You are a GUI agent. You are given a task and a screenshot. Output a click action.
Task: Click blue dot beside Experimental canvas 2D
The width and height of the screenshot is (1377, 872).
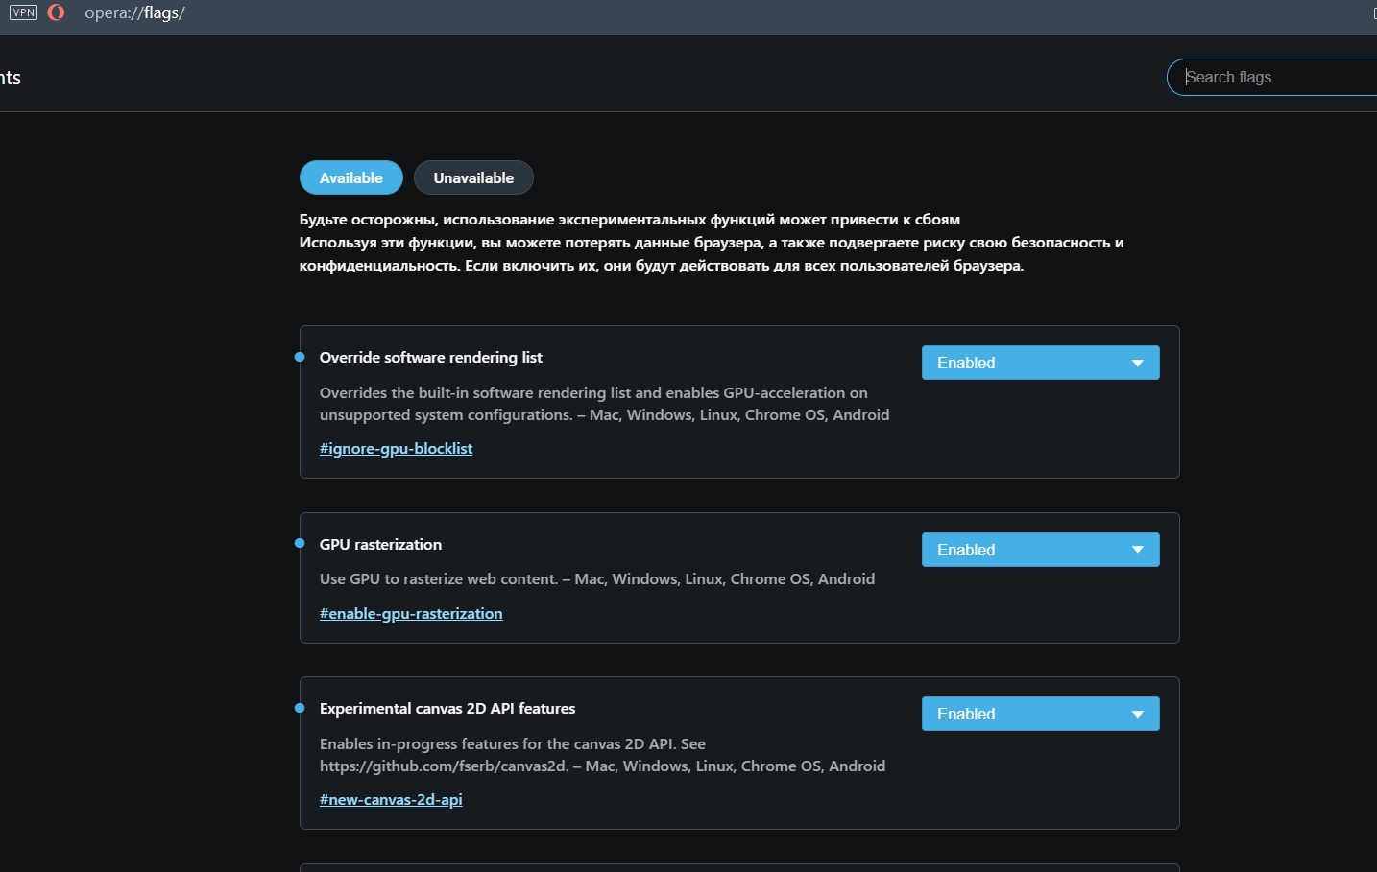click(x=300, y=708)
